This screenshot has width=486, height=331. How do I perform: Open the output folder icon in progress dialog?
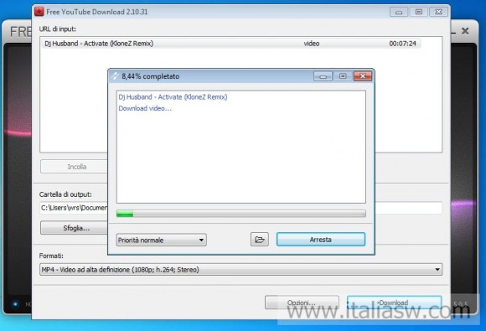pyautogui.click(x=260, y=240)
